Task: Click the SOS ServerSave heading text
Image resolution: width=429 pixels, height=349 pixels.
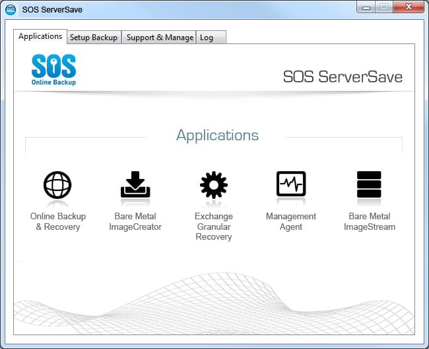Action: 343,76
